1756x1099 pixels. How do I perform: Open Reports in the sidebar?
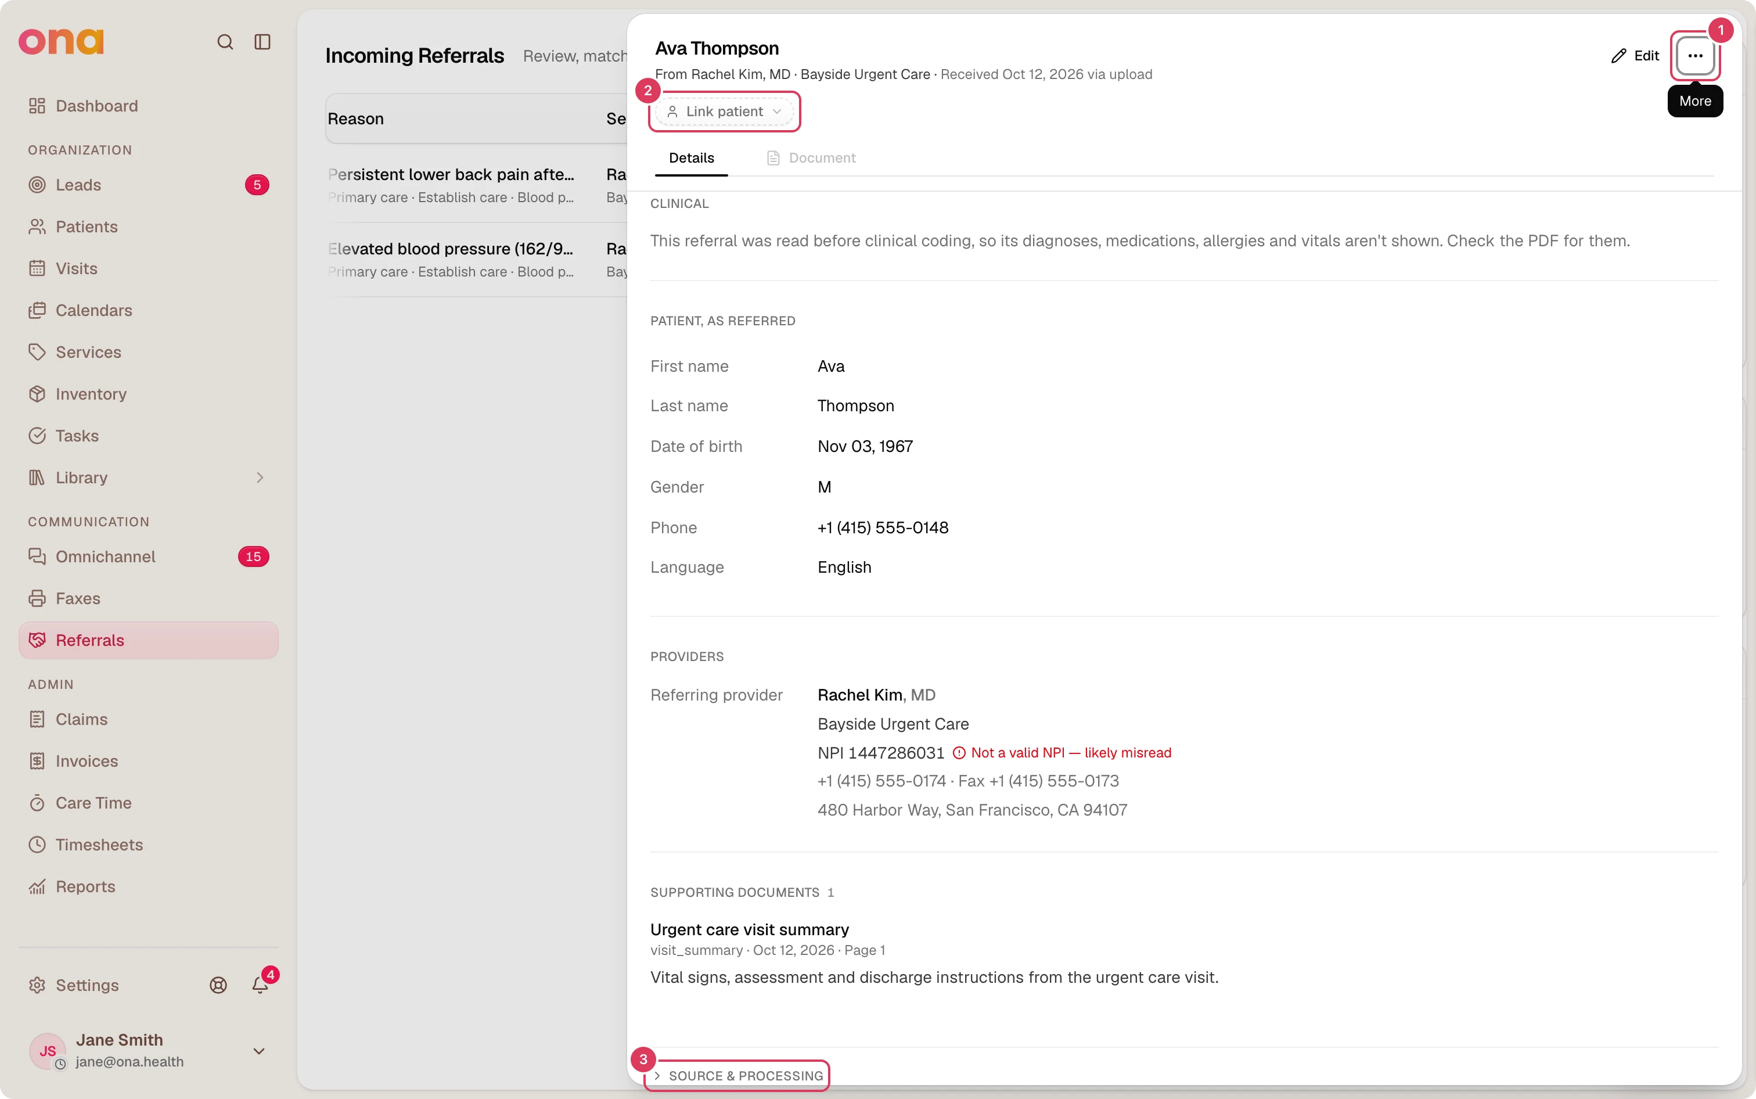pos(148,887)
